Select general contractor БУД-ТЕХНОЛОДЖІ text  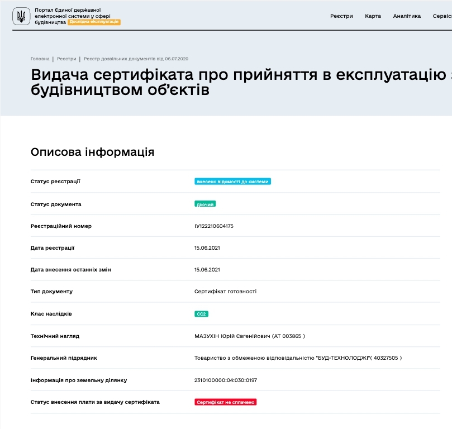coord(298,358)
